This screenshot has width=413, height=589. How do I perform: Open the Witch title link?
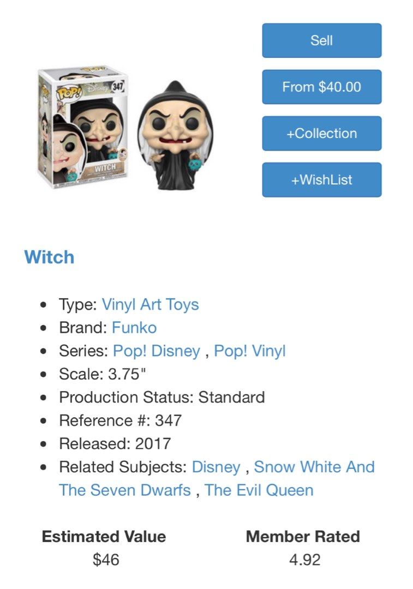pos(49,257)
